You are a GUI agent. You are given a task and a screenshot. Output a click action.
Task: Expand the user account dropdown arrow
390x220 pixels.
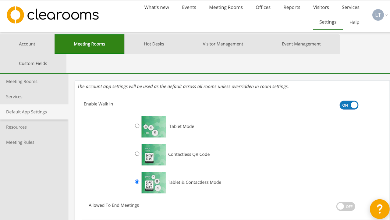[387, 15]
